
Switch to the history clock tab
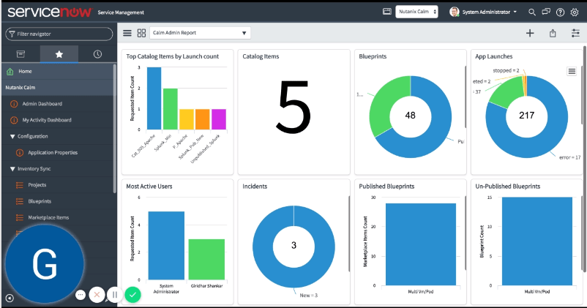tap(97, 54)
